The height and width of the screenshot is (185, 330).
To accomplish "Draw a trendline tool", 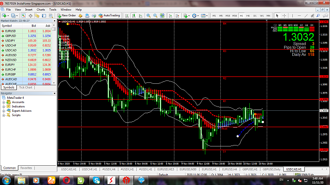I will point(306,16).
